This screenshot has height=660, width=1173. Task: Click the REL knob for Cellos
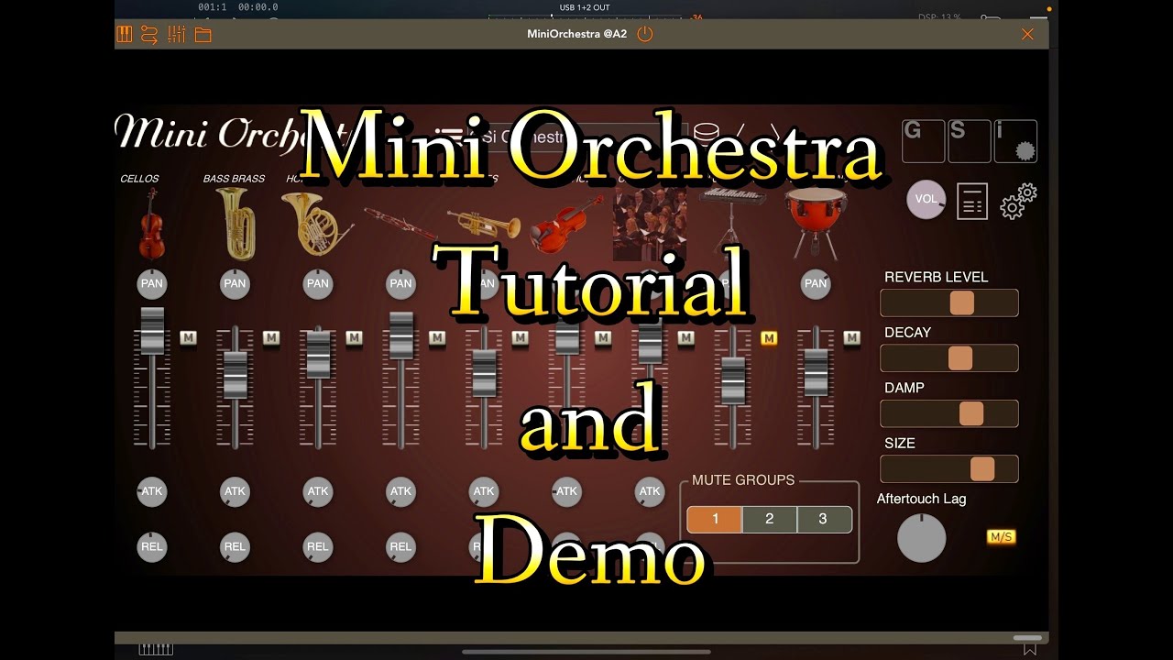(x=152, y=547)
